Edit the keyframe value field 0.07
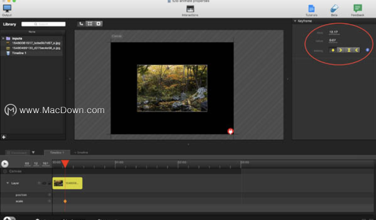Image resolution: width=376 pixels, height=220 pixels. pos(333,41)
